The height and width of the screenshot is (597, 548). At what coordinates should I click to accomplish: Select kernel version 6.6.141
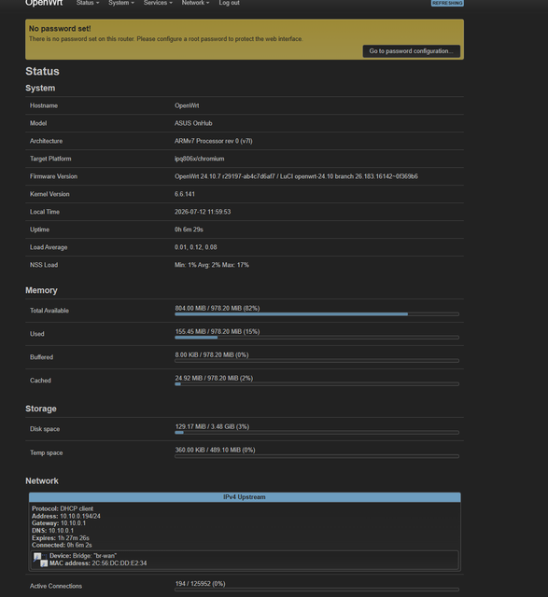tap(185, 194)
